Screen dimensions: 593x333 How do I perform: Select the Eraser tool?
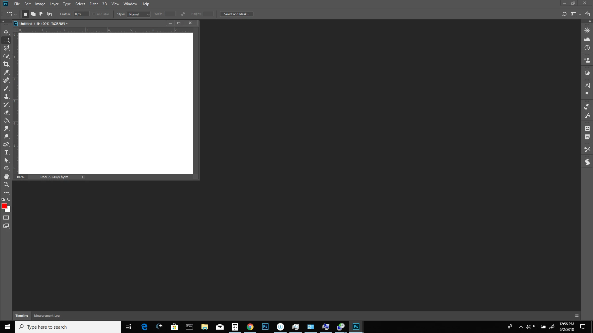pyautogui.click(x=6, y=113)
